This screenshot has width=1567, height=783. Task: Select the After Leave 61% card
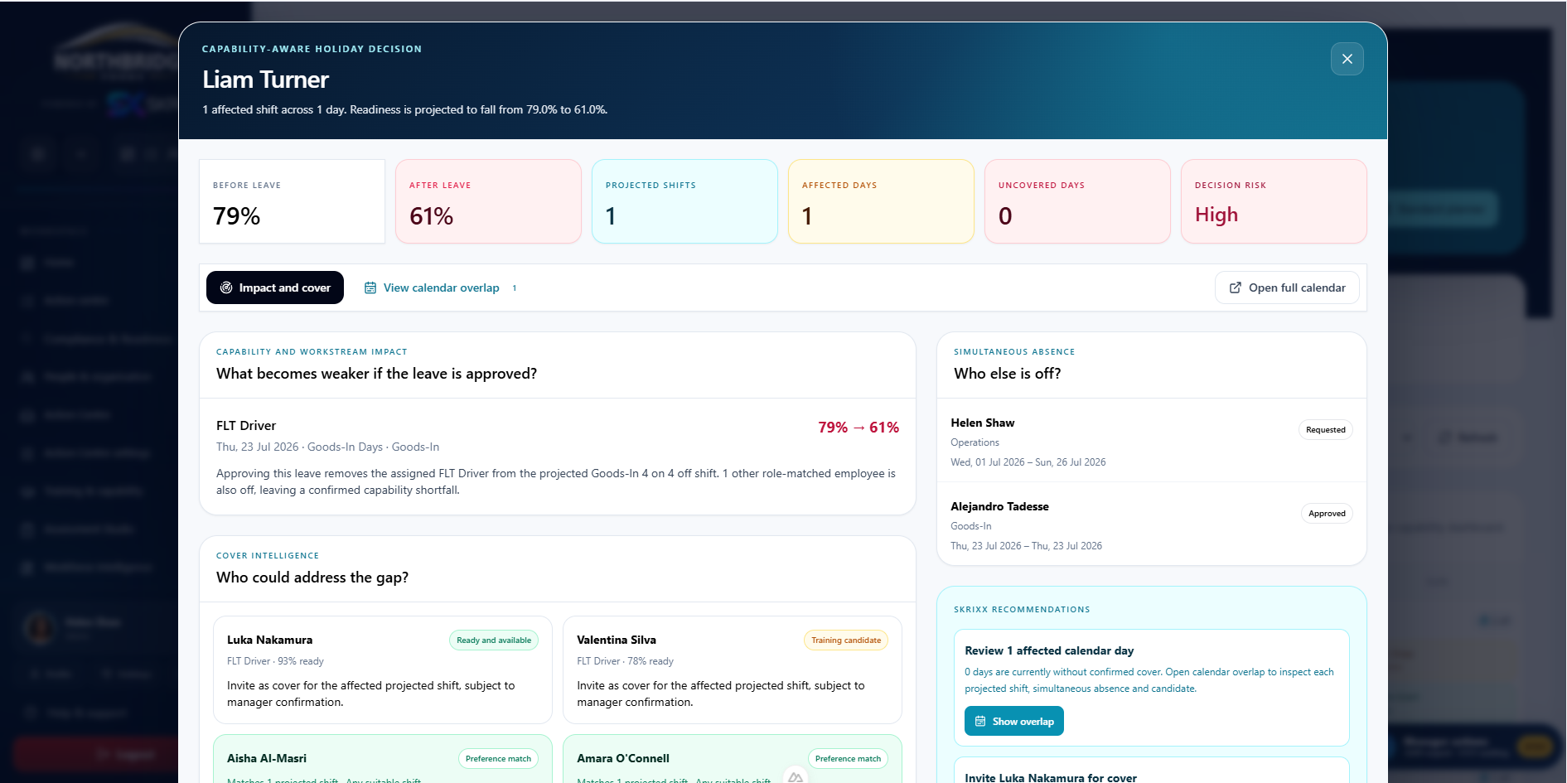(488, 201)
